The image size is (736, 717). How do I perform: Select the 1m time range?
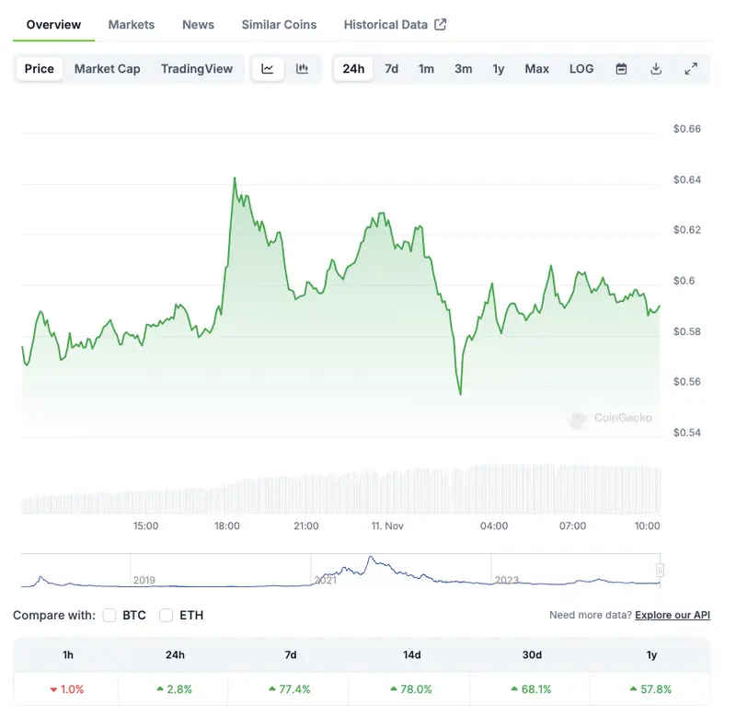[x=426, y=69]
